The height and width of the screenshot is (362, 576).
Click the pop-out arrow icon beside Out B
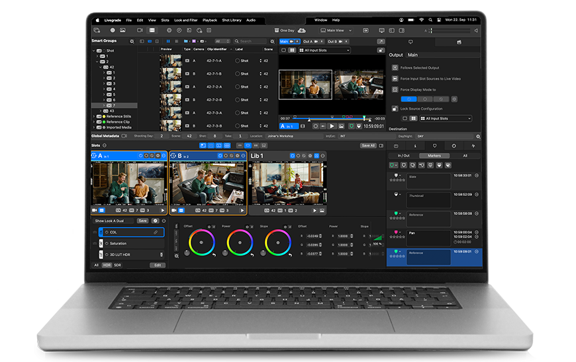pos(381,42)
